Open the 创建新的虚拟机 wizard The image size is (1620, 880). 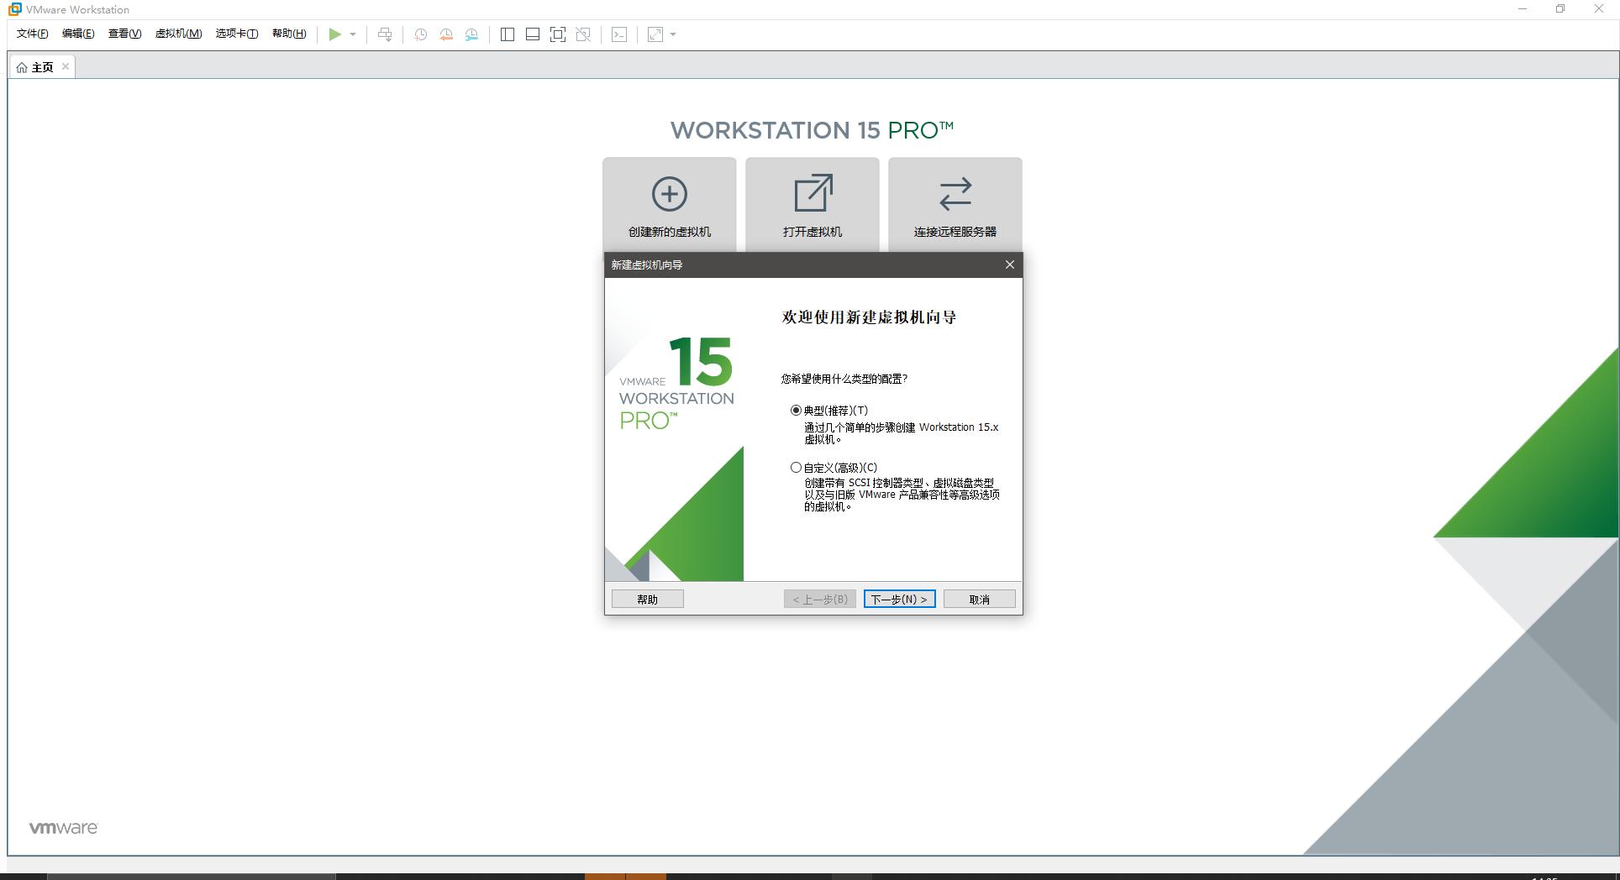tap(669, 204)
